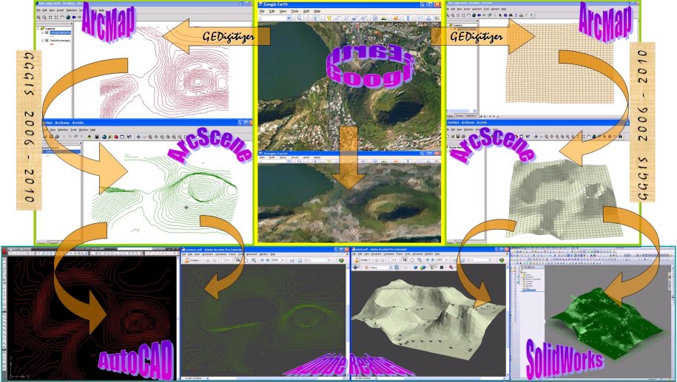Viewport: 677px width, 382px height.
Task: Click Full Extent globe in contour ArcMap toolbar
Action: pos(68,17)
